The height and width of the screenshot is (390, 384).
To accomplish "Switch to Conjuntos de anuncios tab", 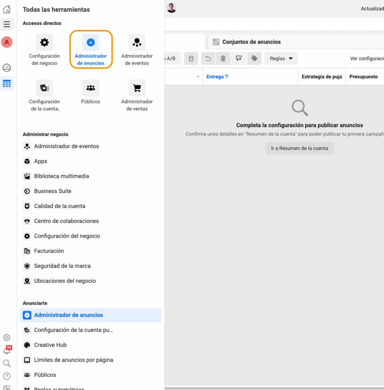I will point(251,42).
